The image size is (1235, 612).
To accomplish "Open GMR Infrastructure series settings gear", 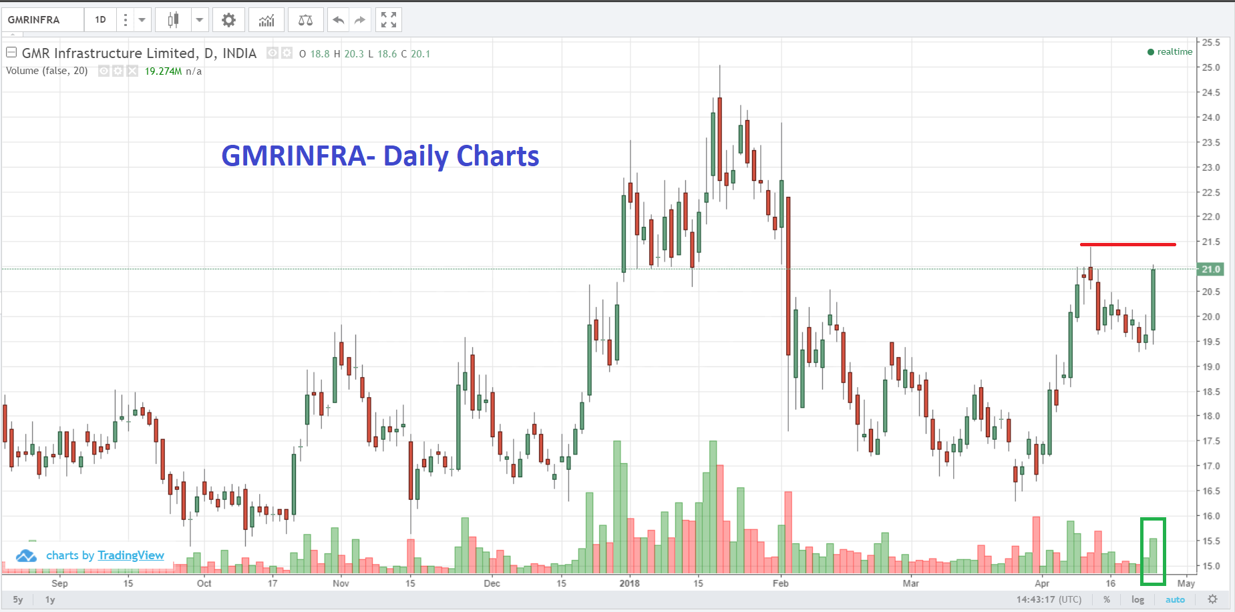I will tap(287, 53).
